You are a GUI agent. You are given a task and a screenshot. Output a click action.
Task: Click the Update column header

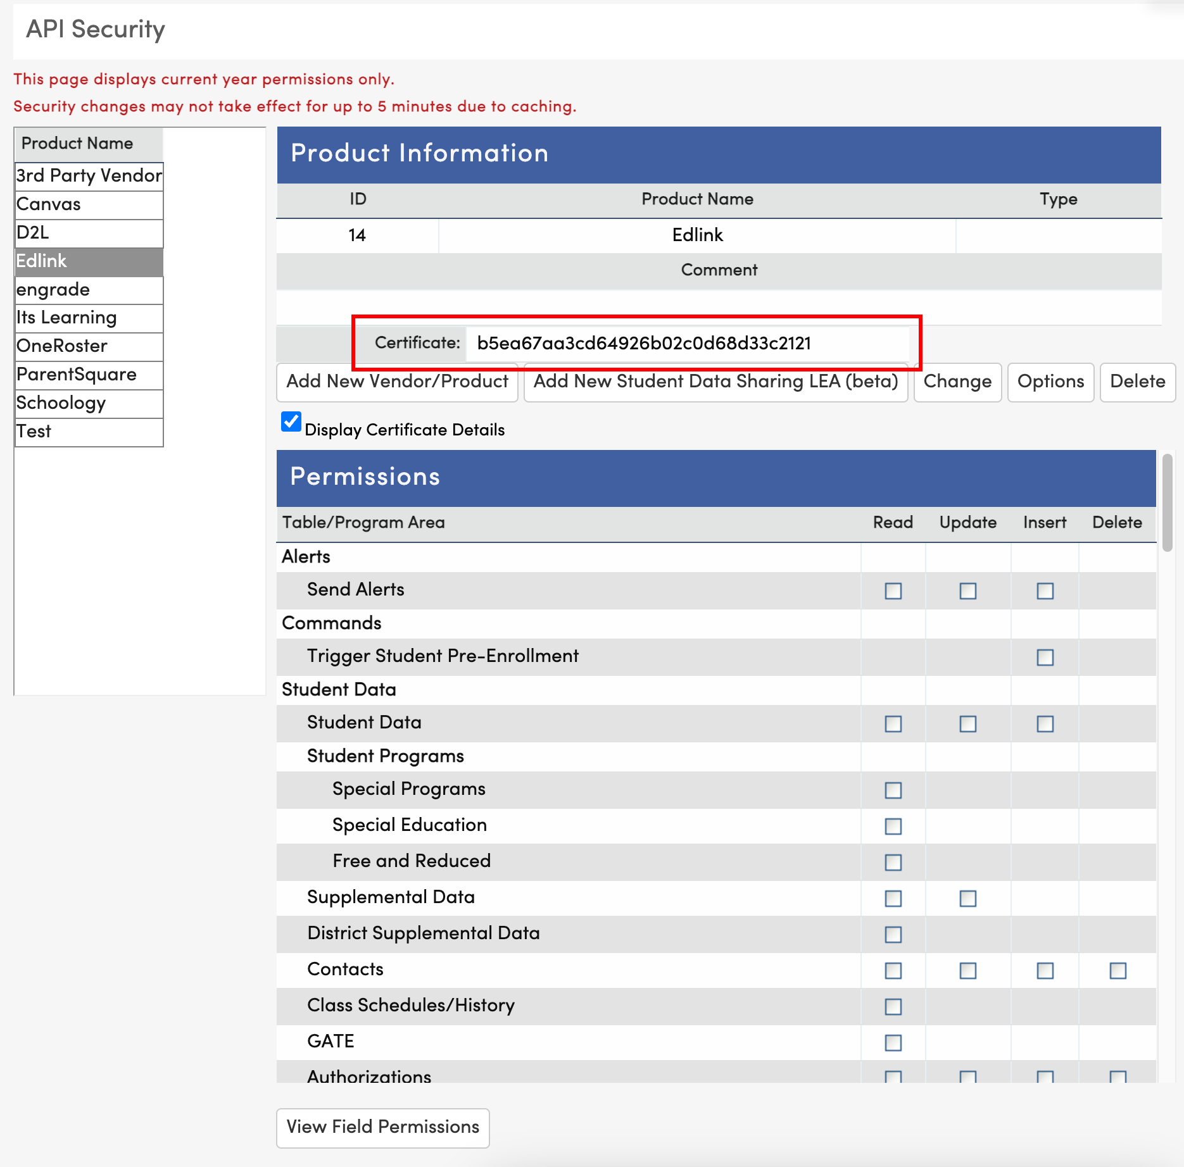tap(967, 523)
